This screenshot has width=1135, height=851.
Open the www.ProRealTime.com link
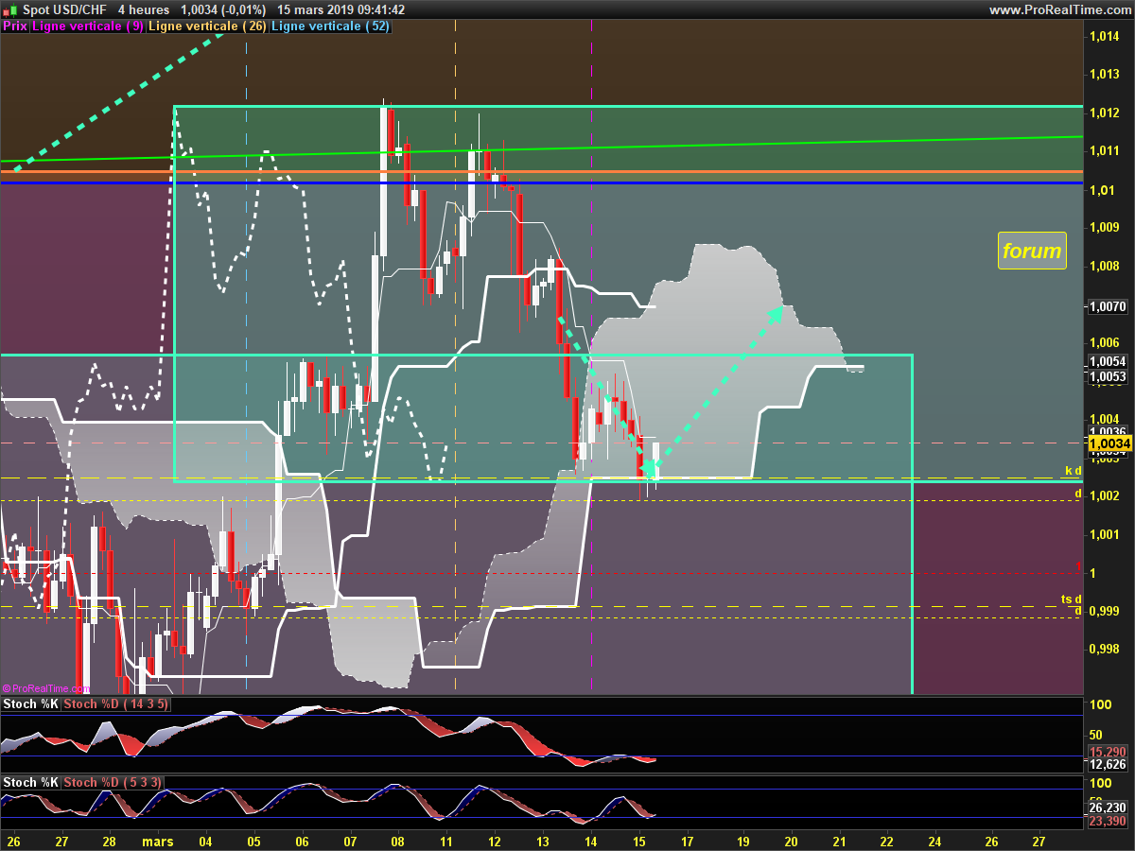coord(1060,9)
